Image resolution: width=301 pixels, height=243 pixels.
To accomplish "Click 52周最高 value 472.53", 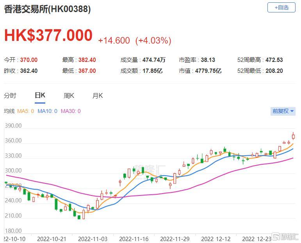I will tap(274, 60).
